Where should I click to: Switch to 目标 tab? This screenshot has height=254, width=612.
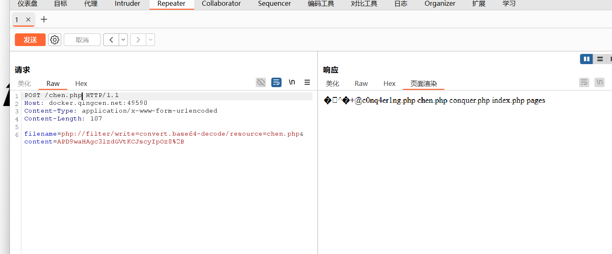pyautogui.click(x=60, y=4)
